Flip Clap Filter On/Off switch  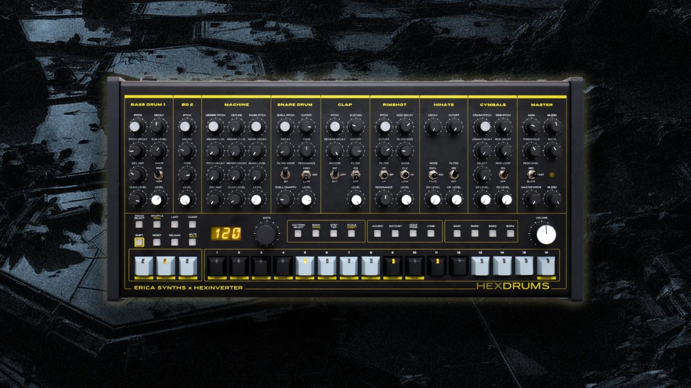pyautogui.click(x=355, y=175)
